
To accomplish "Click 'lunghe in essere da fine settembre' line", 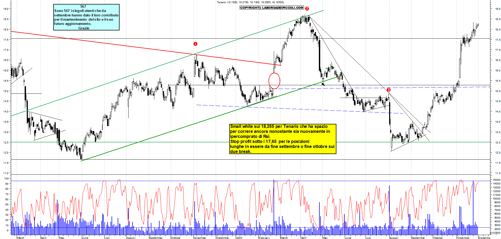I will pos(282,147).
